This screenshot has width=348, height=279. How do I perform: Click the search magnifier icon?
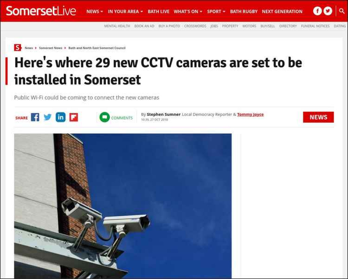point(342,11)
